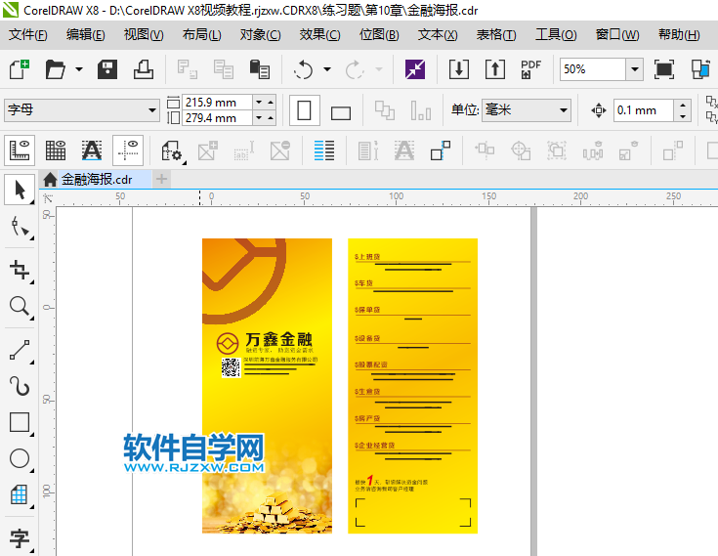Expand the page size 字母 dropdown
Screen dimensions: 718x556
tap(151, 110)
